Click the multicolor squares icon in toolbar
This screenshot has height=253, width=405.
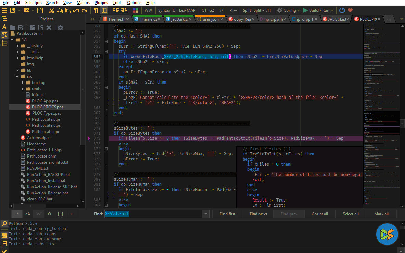136,10
